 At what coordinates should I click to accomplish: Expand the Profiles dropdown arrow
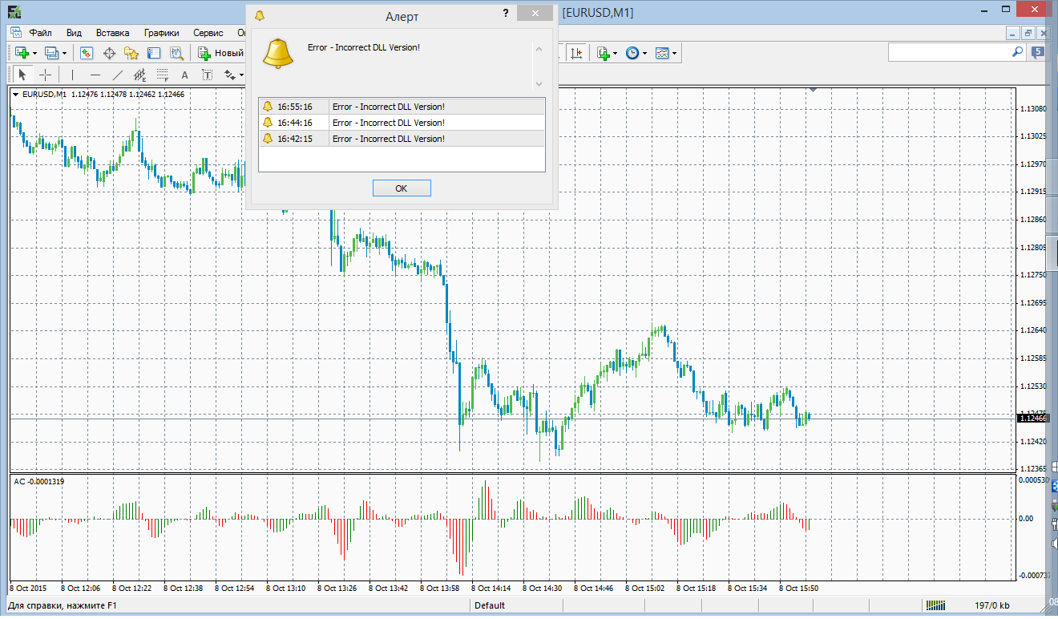point(65,54)
